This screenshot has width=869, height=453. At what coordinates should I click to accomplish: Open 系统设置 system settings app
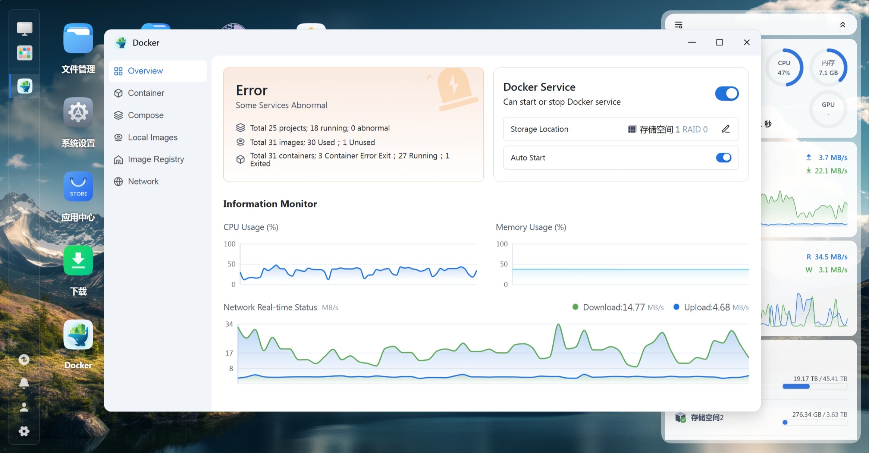click(78, 112)
